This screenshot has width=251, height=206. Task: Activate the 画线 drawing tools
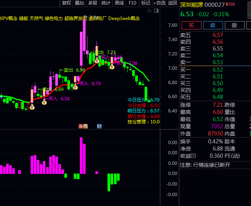[119, 3]
